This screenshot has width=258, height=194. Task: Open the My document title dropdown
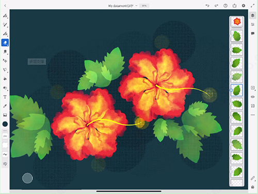123,6
